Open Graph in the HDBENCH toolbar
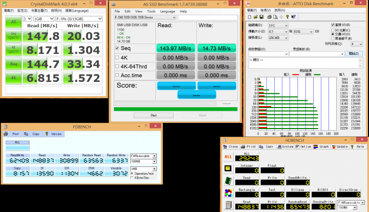The height and width of the screenshot is (212, 369). (x=321, y=146)
